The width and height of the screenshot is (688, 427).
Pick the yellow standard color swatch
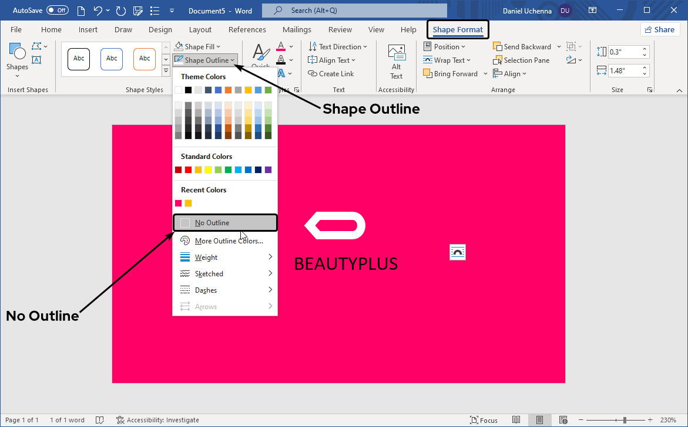(208, 170)
